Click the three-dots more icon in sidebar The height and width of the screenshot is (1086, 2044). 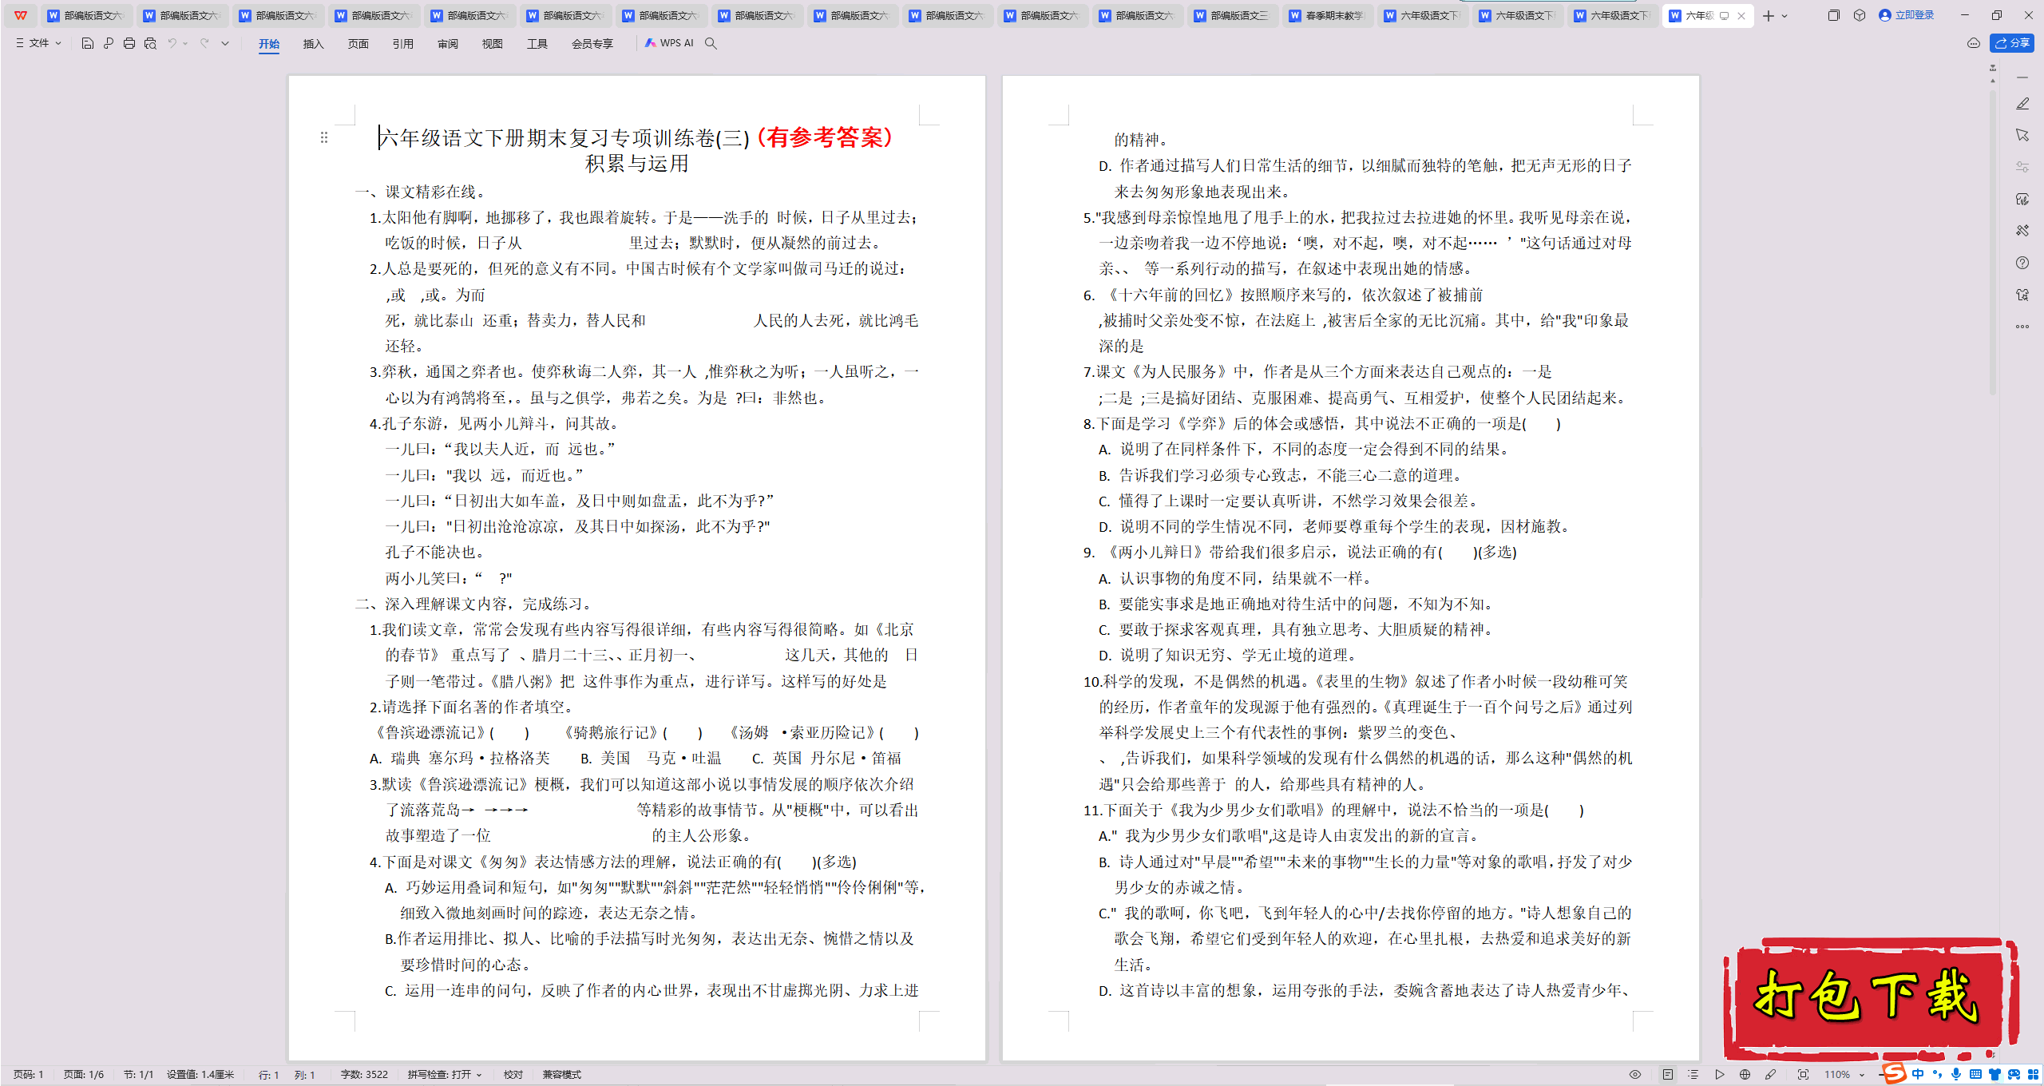2022,327
